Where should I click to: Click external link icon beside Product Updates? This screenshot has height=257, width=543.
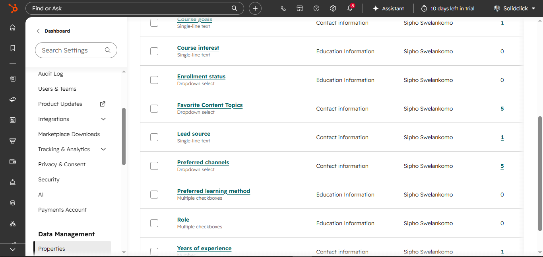(103, 104)
